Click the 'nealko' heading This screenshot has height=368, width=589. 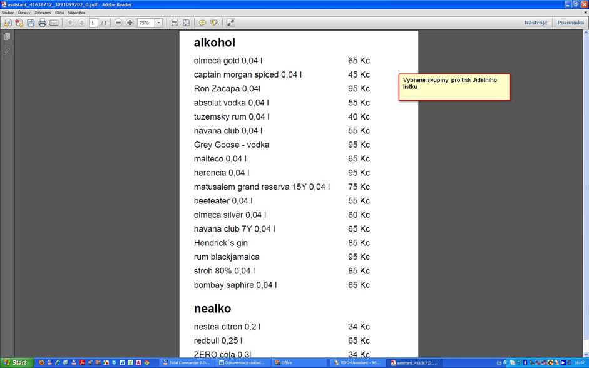[x=213, y=309]
